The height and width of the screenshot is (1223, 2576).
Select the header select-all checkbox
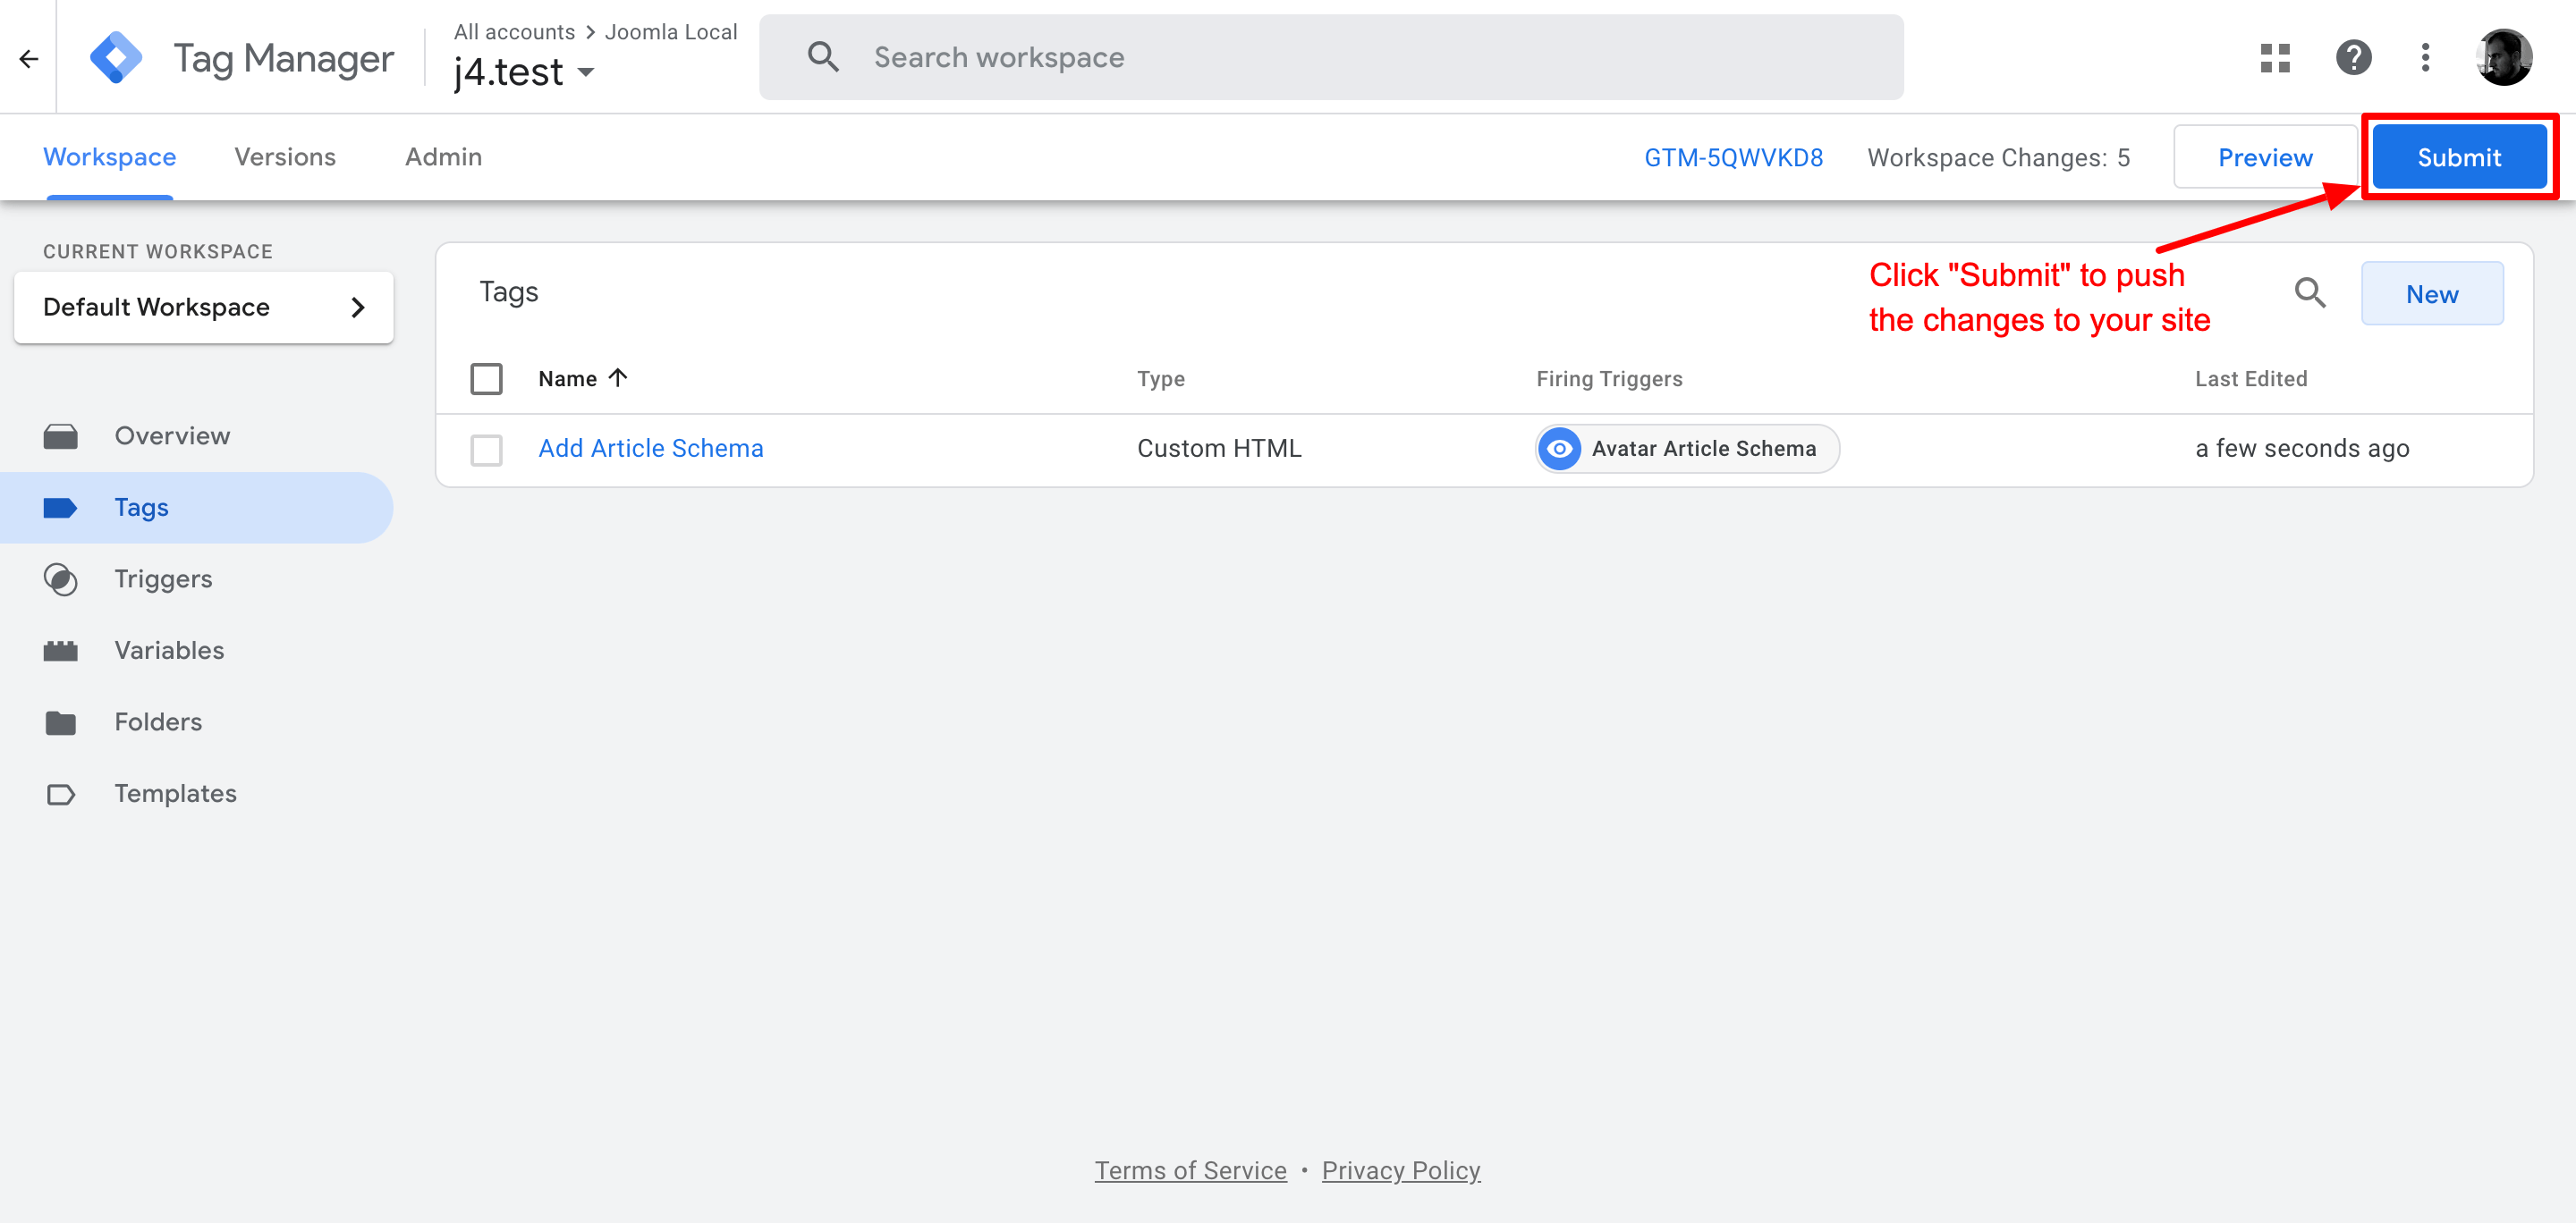pos(487,379)
